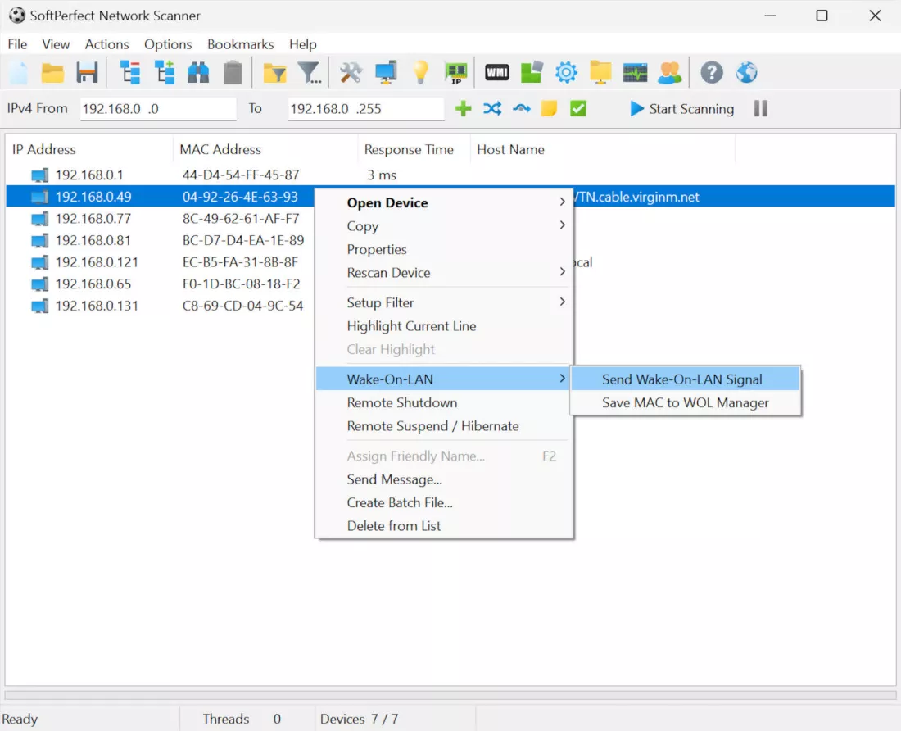Toggle the green checkmark icon beside IP range
The height and width of the screenshot is (731, 901).
[x=578, y=109]
